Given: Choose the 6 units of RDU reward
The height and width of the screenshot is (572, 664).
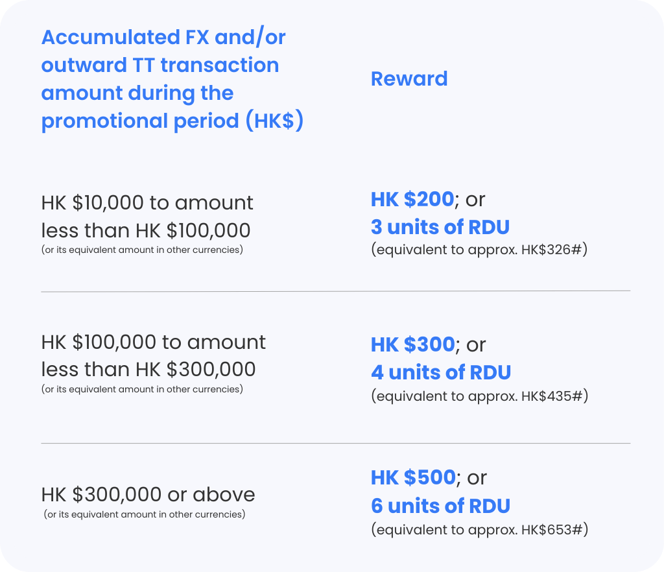Looking at the screenshot, I should click(x=440, y=506).
